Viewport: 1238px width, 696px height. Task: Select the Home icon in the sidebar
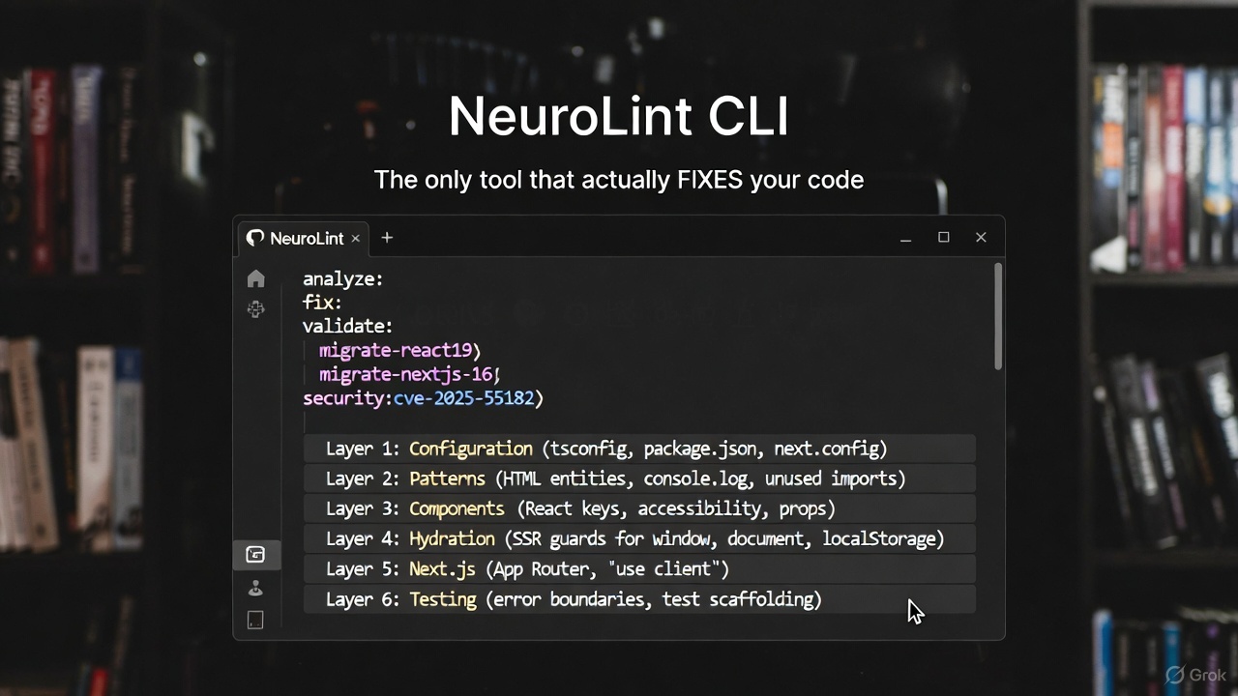[x=255, y=278]
